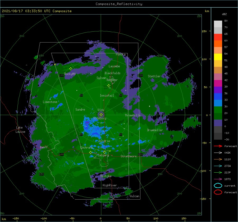
Task: Select the ThreeHills label
Action: 132,115
